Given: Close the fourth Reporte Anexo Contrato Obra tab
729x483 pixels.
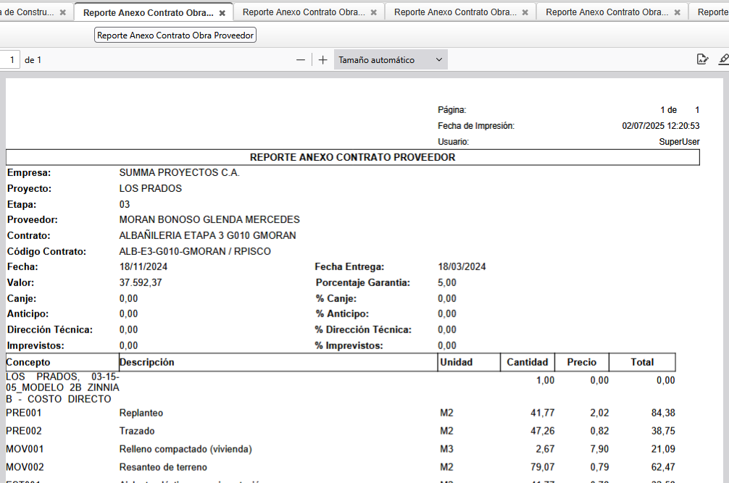Looking at the screenshot, I should [x=677, y=13].
